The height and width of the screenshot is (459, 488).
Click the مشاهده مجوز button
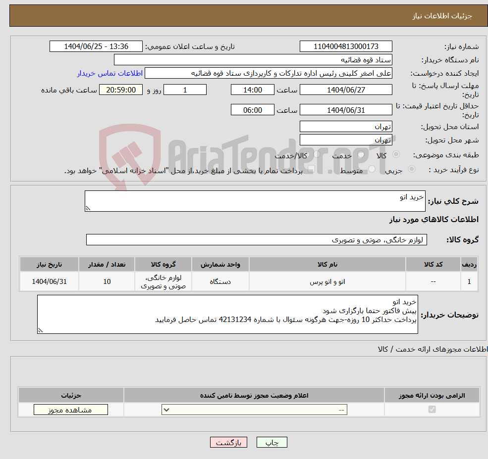(x=70, y=410)
